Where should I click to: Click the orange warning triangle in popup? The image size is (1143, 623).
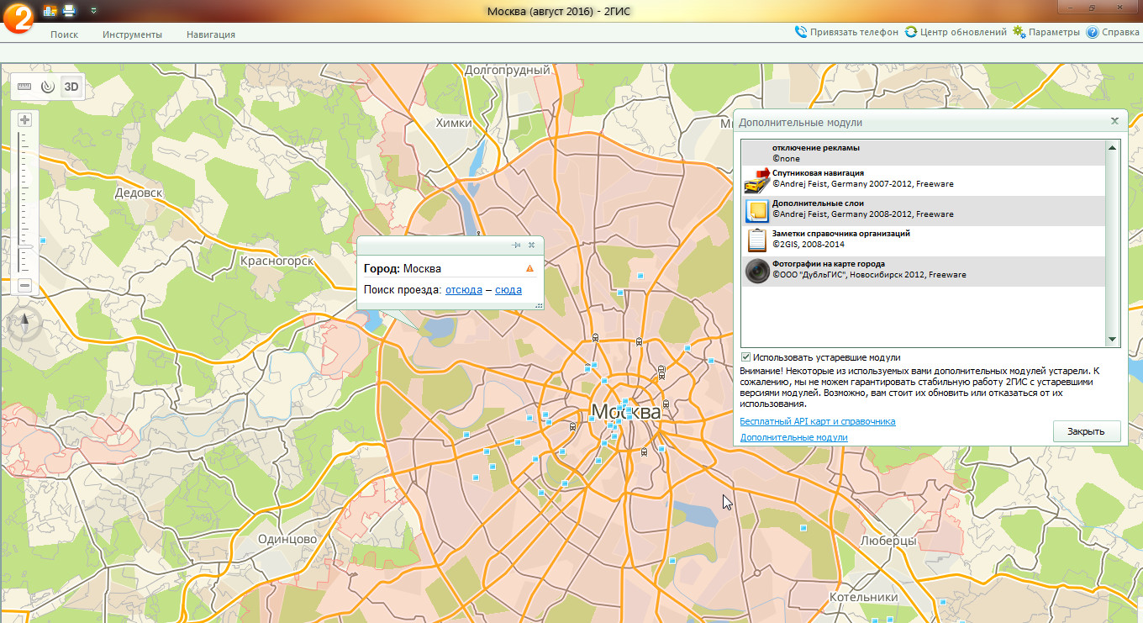click(x=529, y=268)
